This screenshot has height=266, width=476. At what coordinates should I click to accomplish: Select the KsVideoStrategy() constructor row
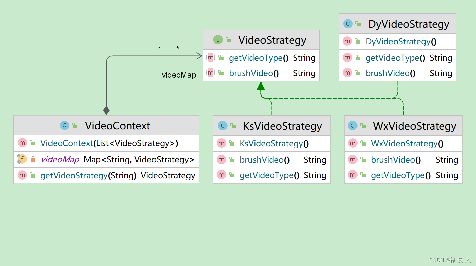pyautogui.click(x=272, y=144)
